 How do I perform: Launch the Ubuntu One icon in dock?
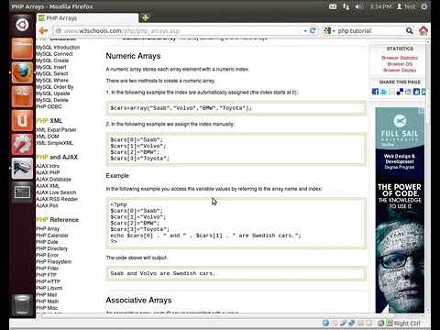pyautogui.click(x=22, y=120)
